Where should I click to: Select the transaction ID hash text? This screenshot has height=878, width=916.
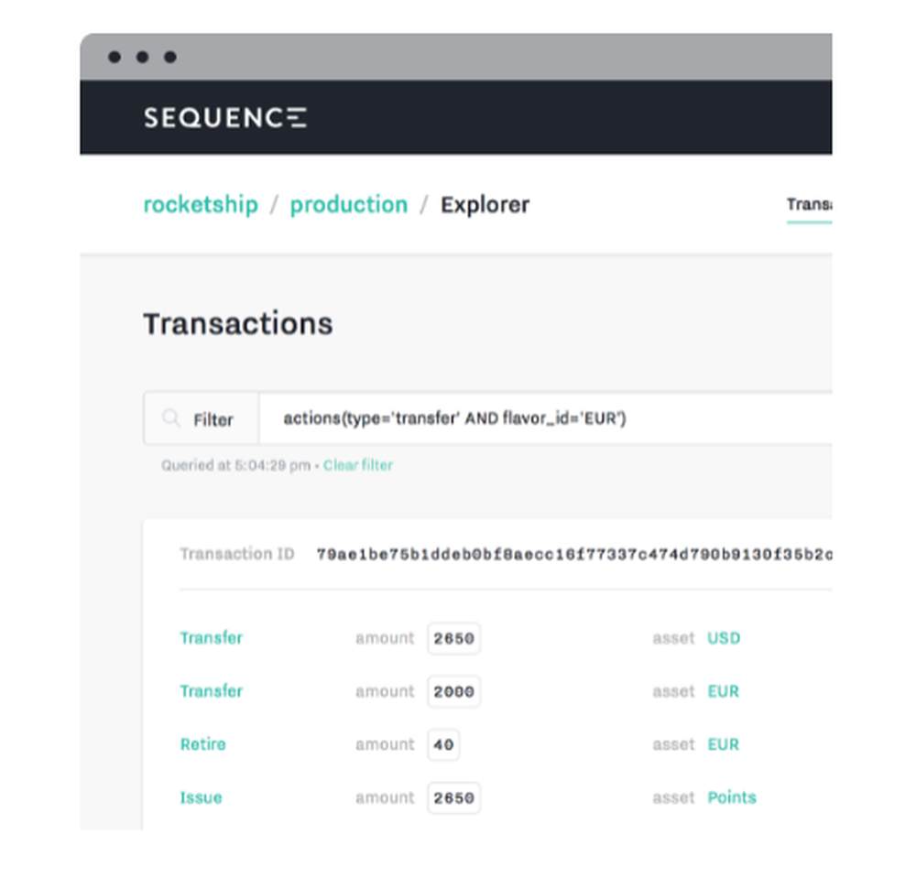(573, 554)
